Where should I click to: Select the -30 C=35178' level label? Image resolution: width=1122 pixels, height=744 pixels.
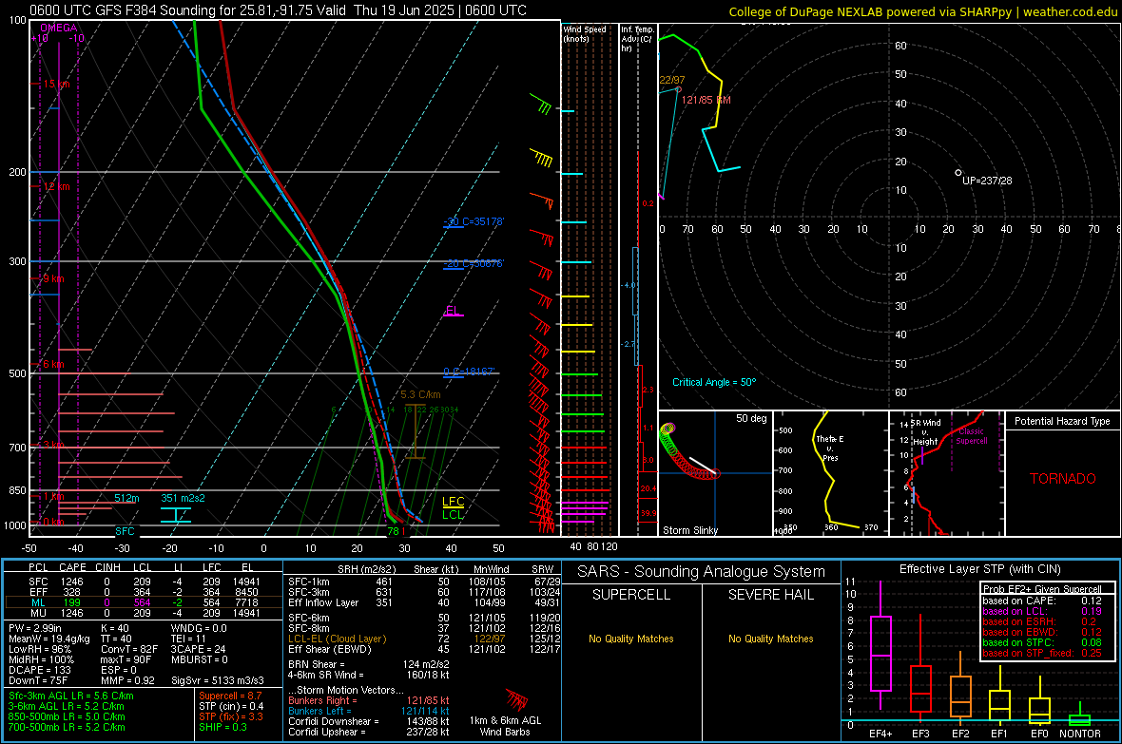(473, 221)
